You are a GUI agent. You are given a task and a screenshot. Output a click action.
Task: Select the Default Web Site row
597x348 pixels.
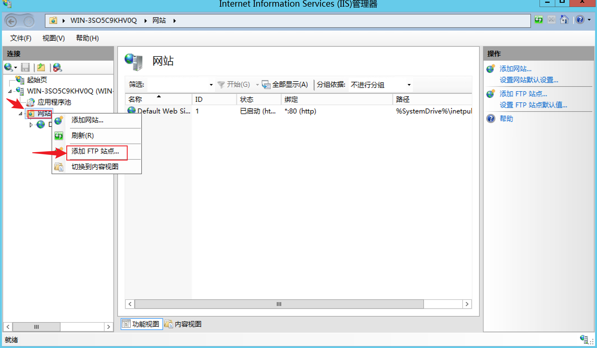coord(164,111)
